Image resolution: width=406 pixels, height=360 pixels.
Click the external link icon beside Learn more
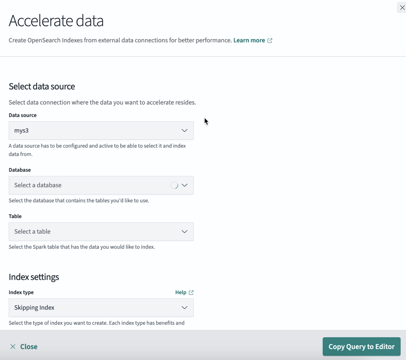point(270,41)
